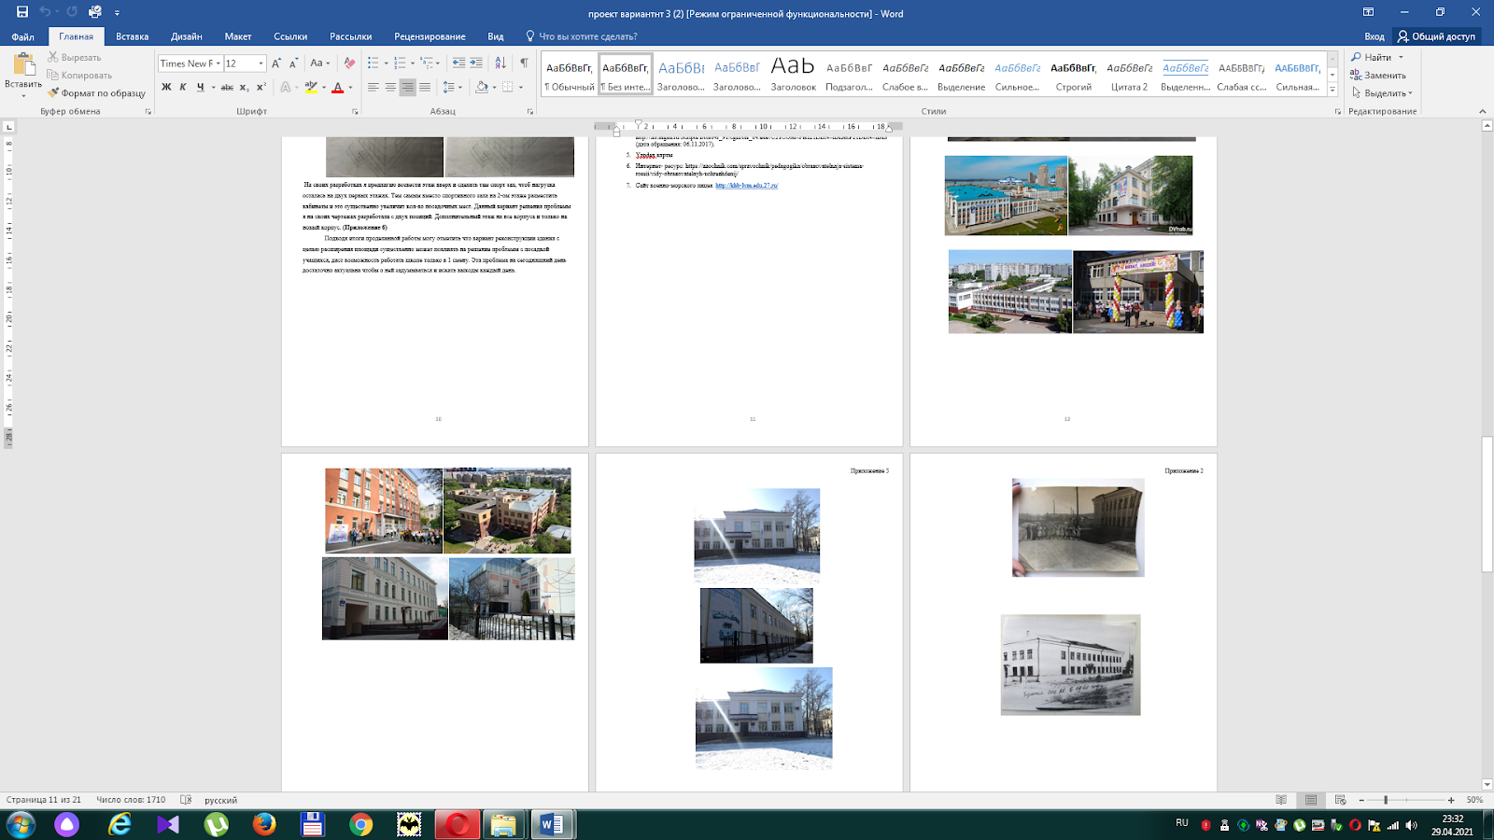Click Вход sign-in button

coord(1374,36)
